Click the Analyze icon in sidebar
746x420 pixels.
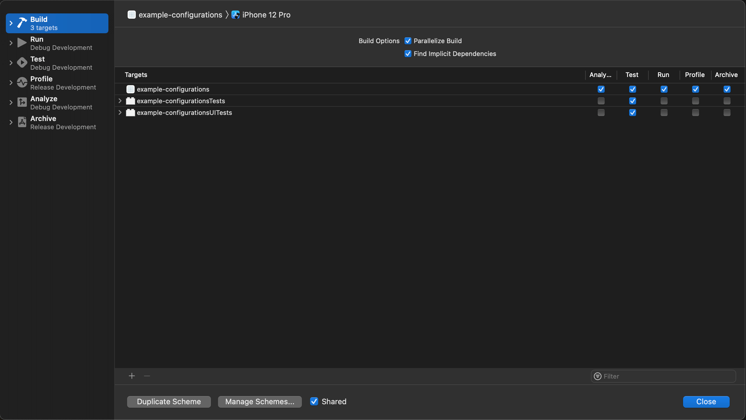pyautogui.click(x=22, y=102)
